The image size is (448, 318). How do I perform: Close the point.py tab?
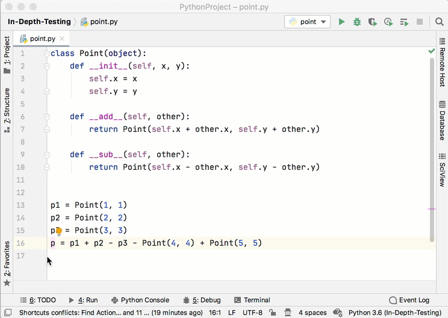62,39
